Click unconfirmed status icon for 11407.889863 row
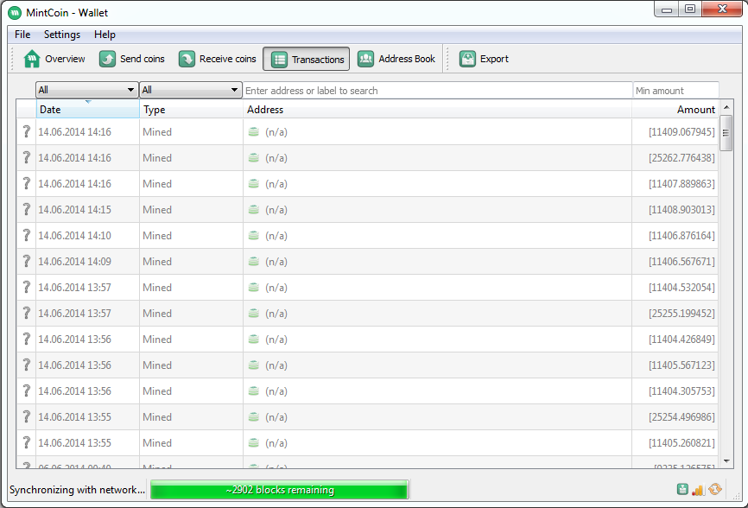 27,184
